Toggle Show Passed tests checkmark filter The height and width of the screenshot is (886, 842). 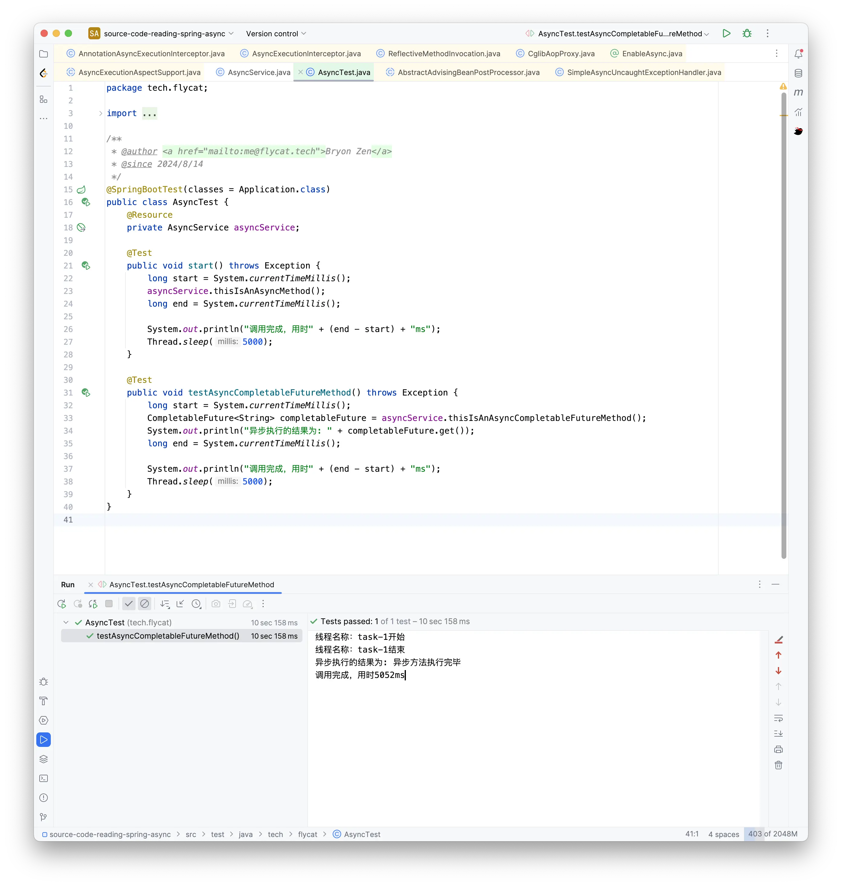point(129,604)
